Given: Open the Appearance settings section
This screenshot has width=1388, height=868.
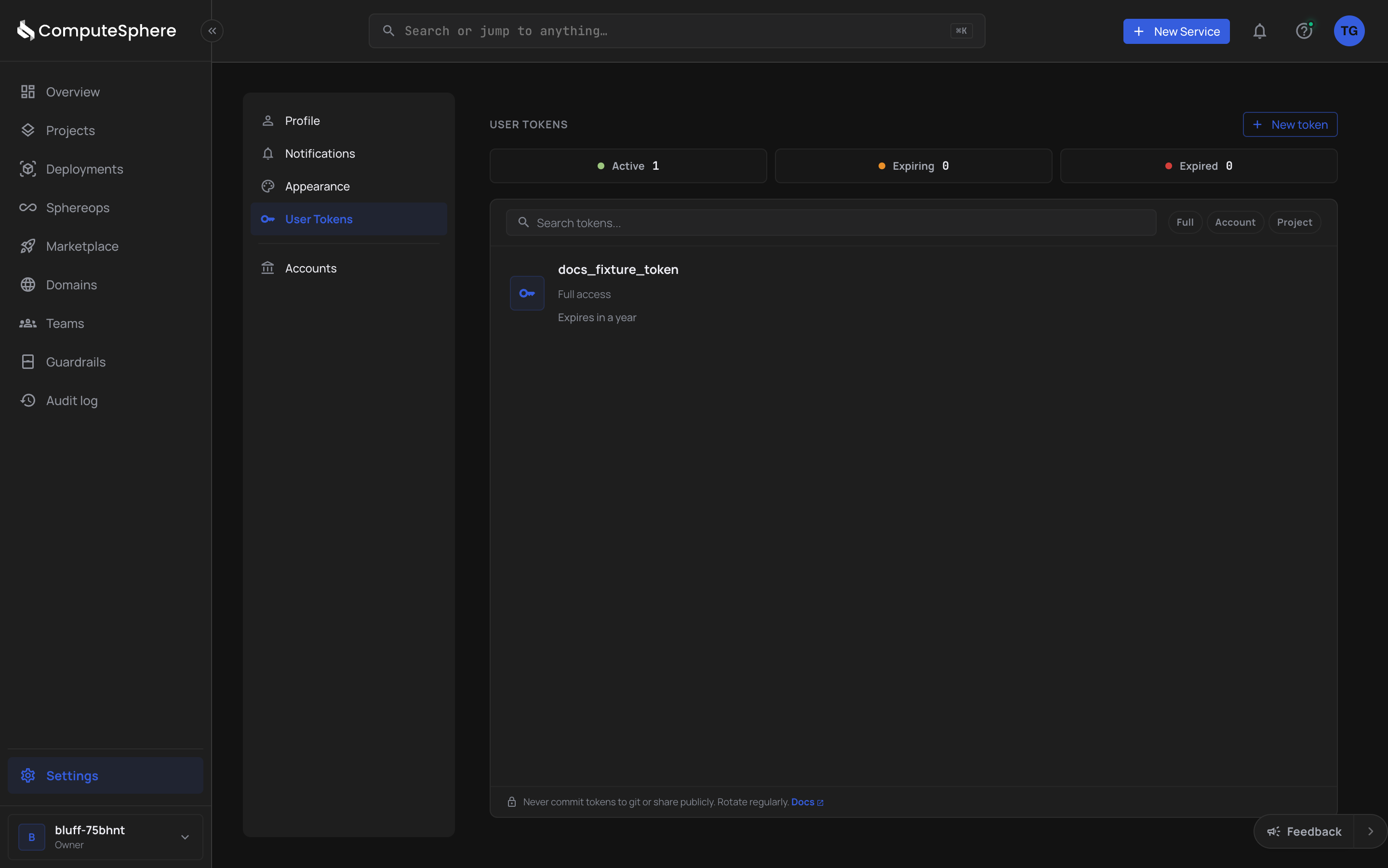Looking at the screenshot, I should [x=349, y=186].
